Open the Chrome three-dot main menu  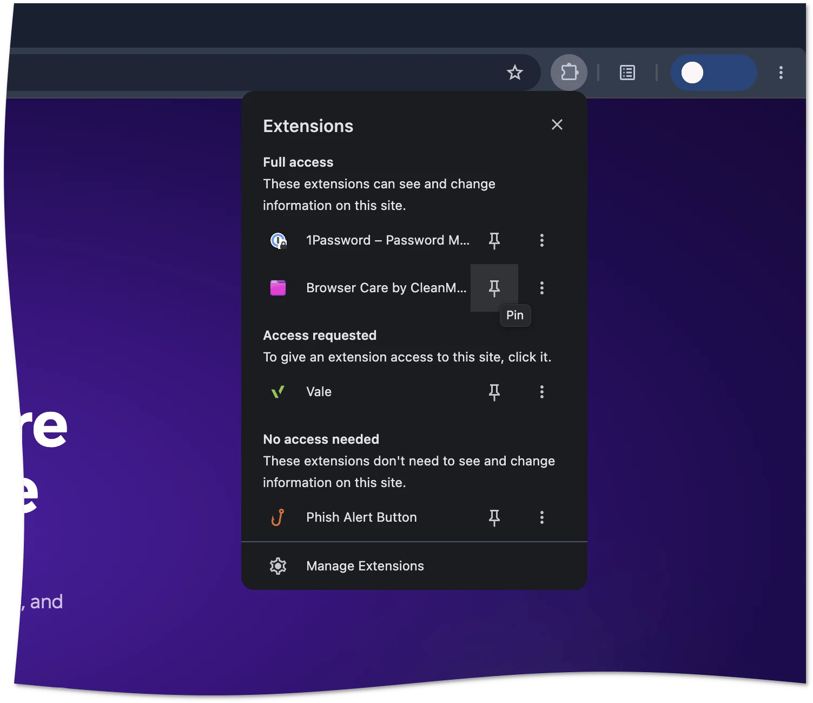coord(781,73)
